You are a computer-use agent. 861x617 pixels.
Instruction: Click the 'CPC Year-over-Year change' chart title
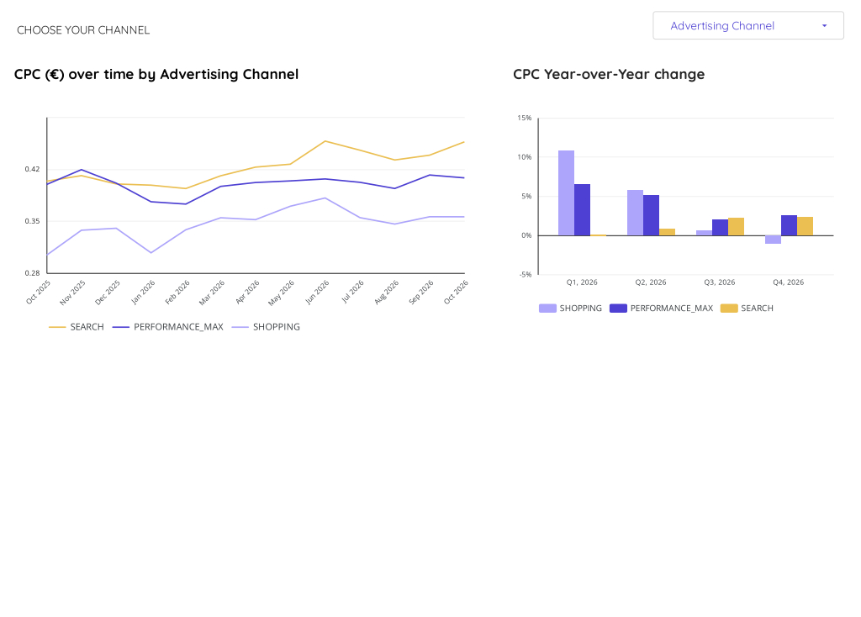point(609,74)
